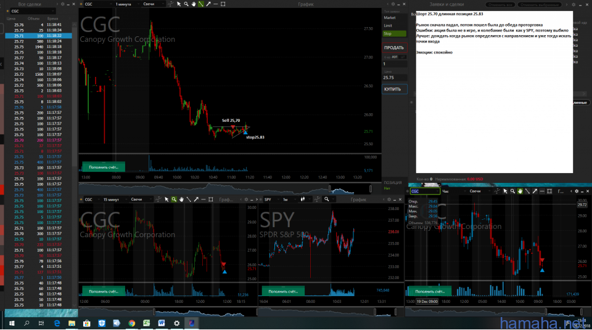592x330 pixels.
Task: Activate zoom magnifier in the 1-minute CGC chart
Action: click(186, 4)
